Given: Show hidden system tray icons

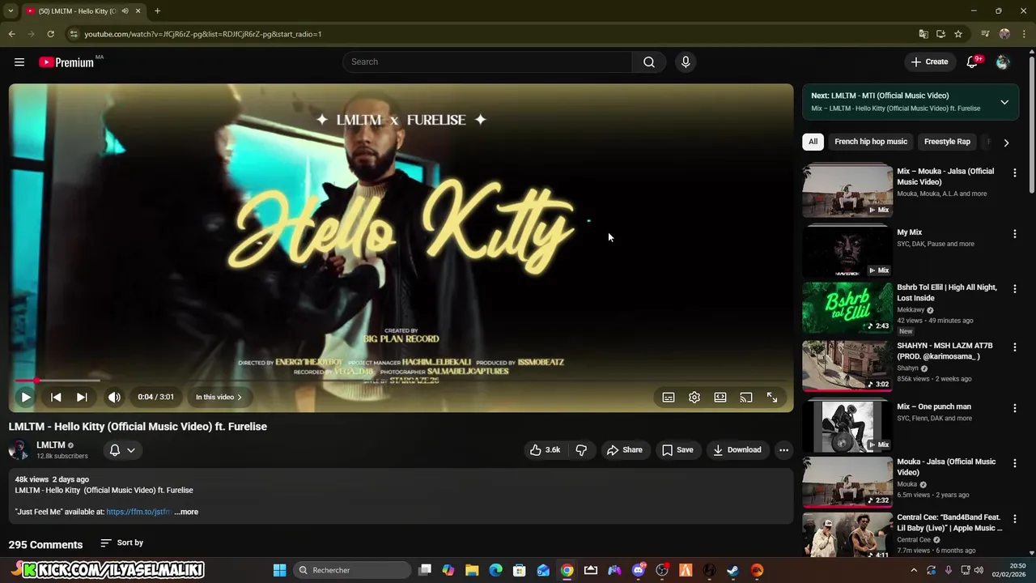Looking at the screenshot, I should pos(915,571).
